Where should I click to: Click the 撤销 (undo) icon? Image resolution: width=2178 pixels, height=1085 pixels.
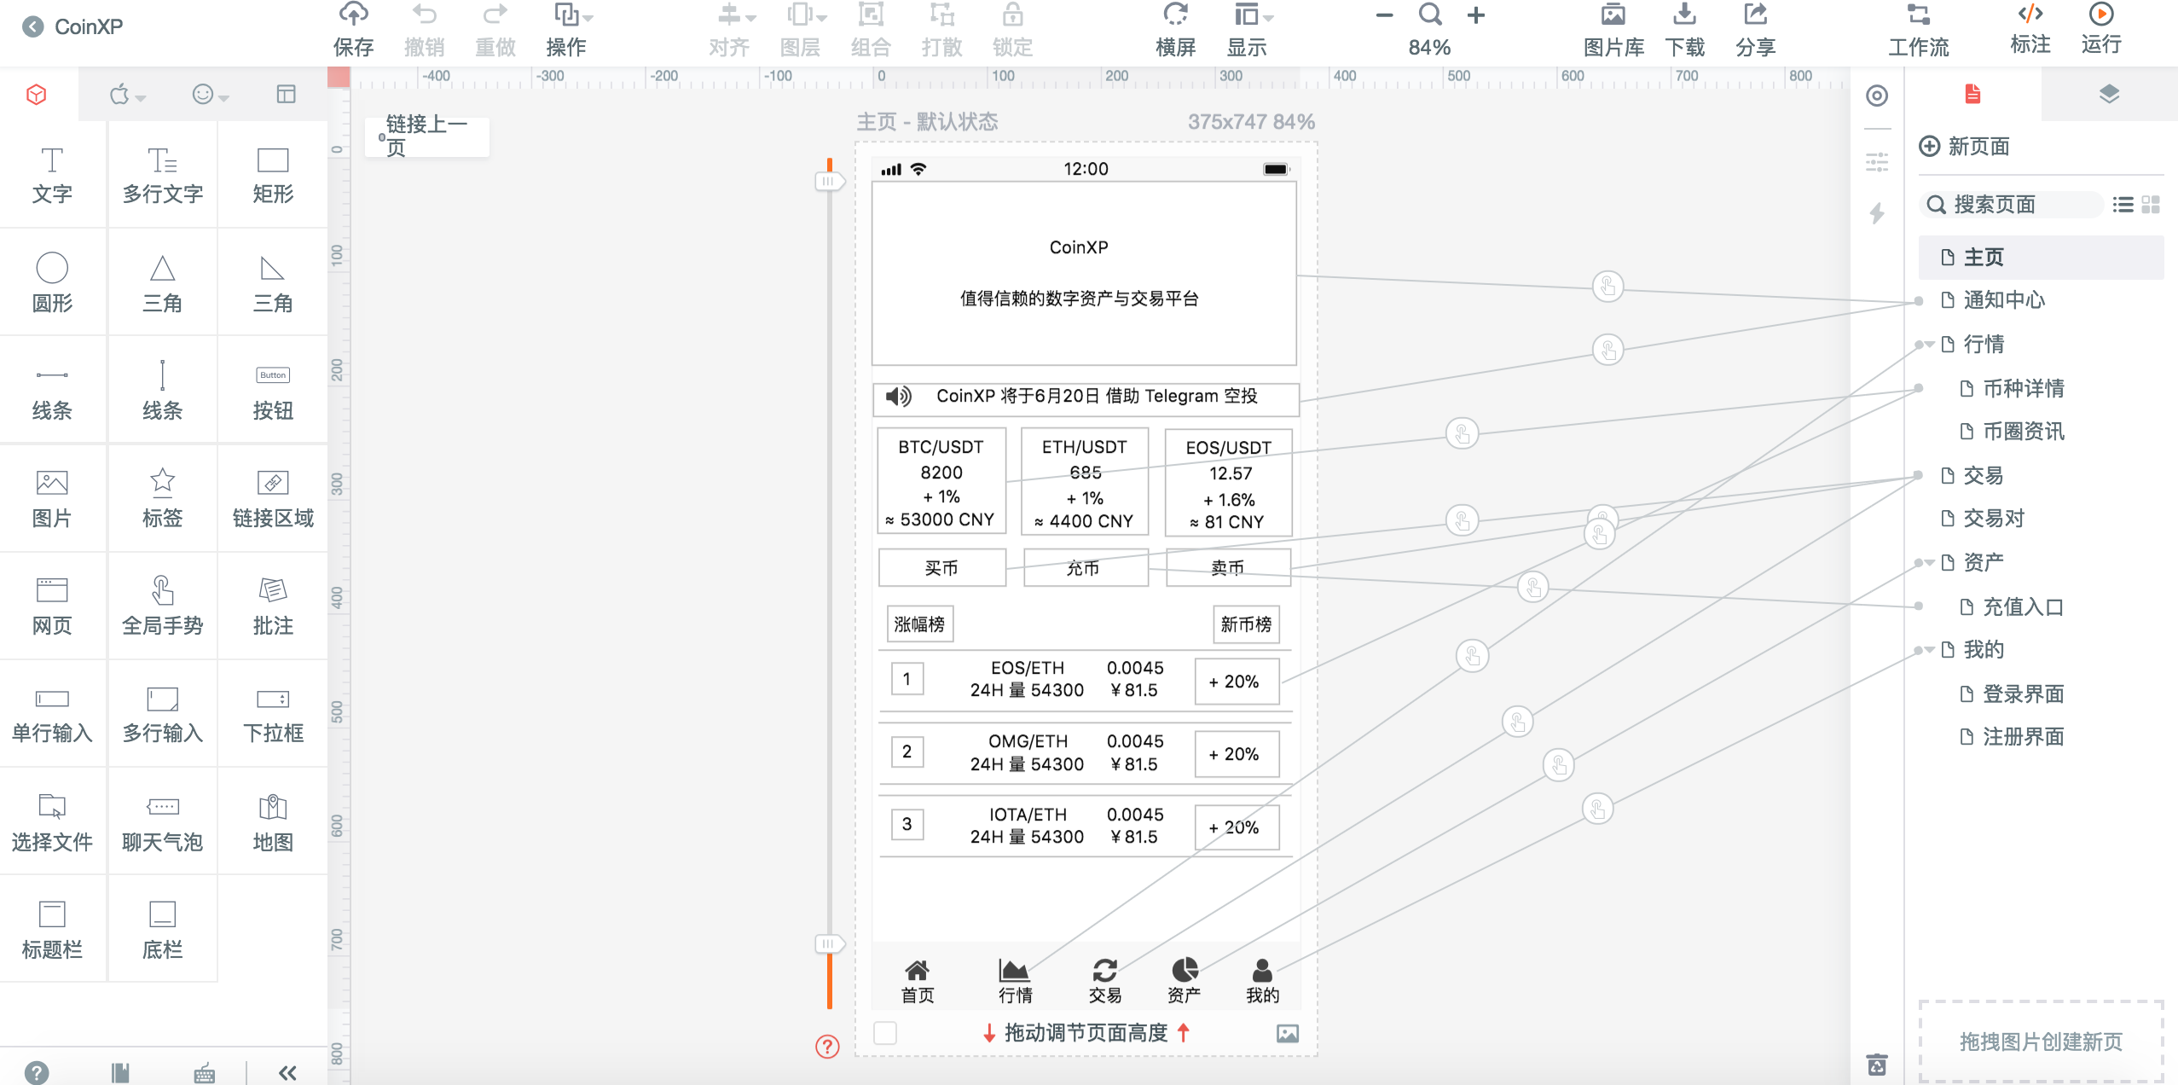click(424, 15)
